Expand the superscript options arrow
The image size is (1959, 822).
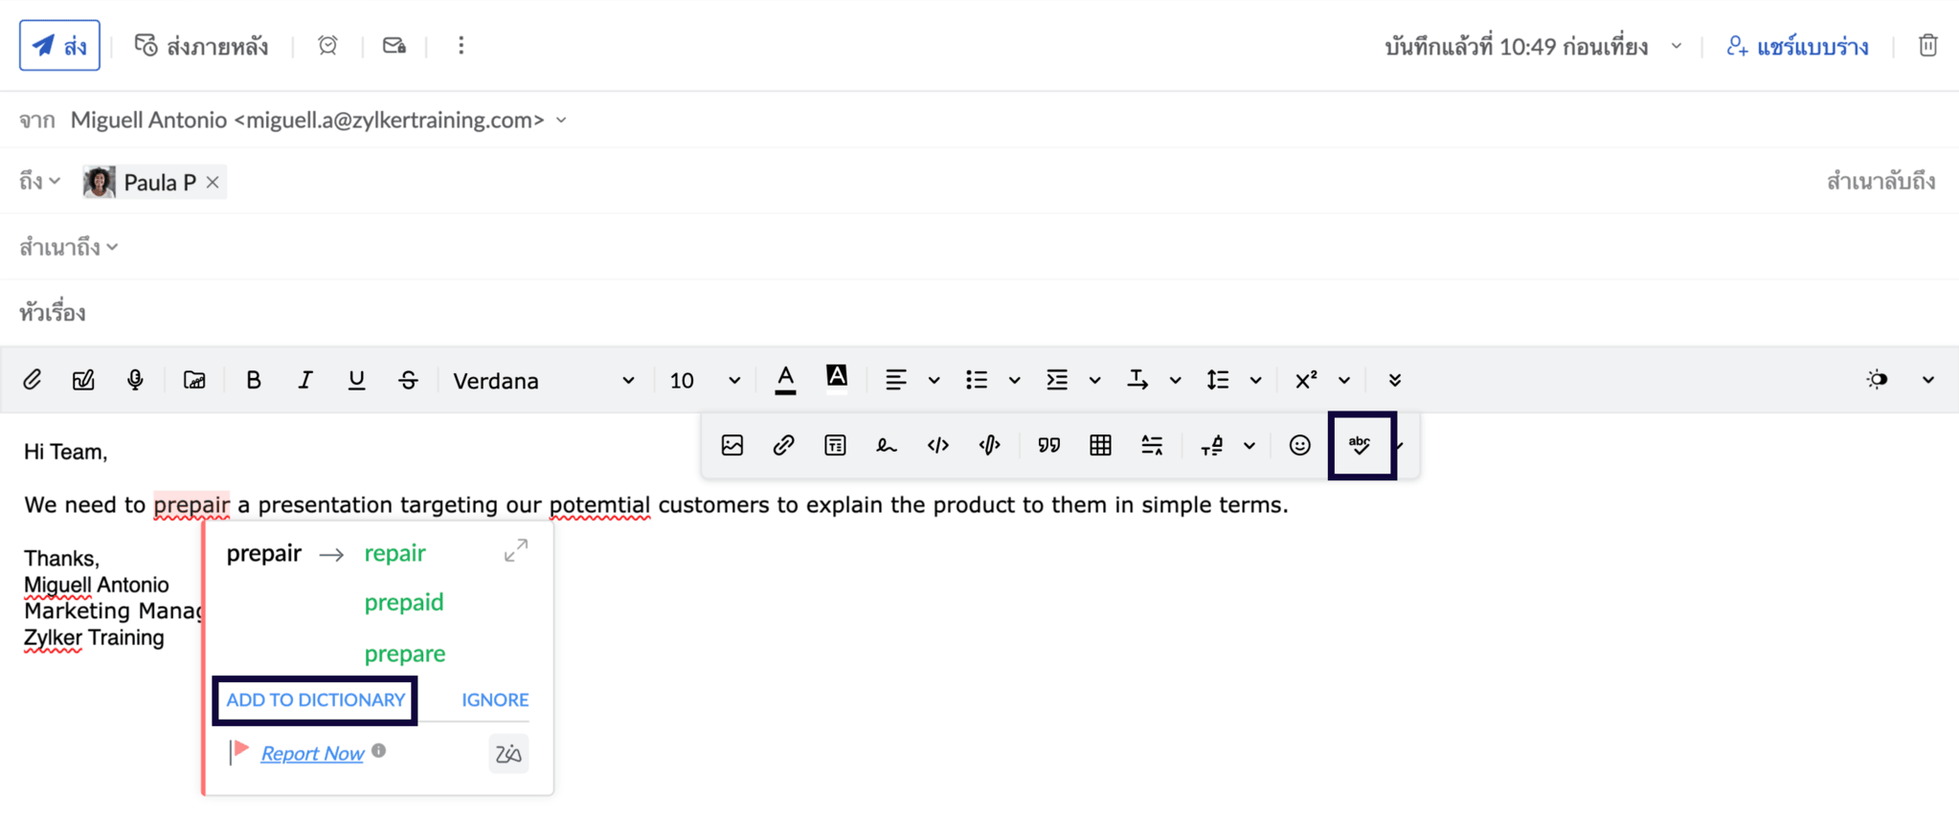(x=1344, y=380)
